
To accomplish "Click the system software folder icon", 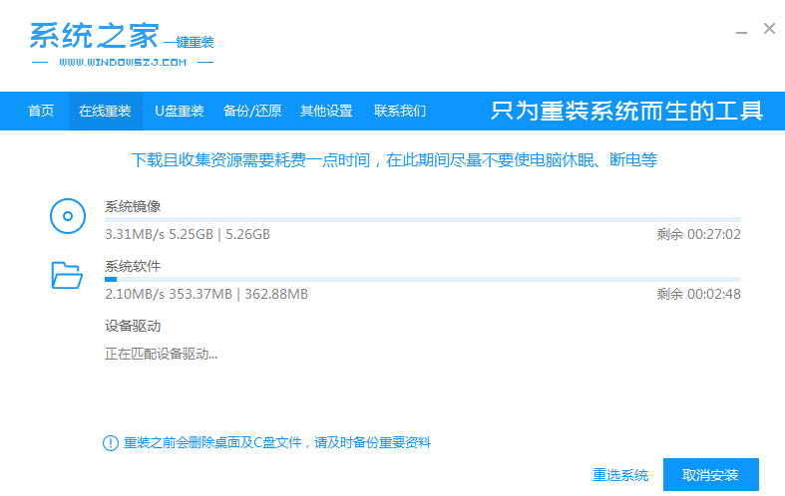I will point(67,276).
